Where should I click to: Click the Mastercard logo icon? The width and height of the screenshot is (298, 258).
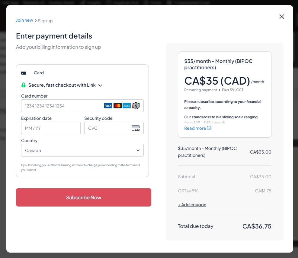(x=117, y=106)
